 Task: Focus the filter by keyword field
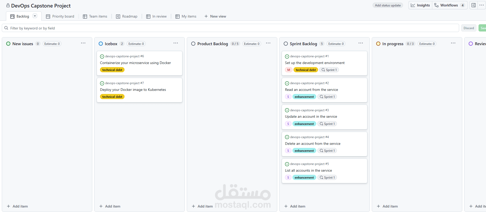230,28
